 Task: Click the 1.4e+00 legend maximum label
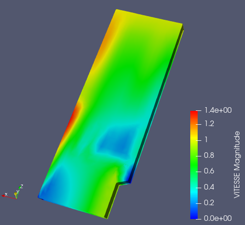(218, 110)
